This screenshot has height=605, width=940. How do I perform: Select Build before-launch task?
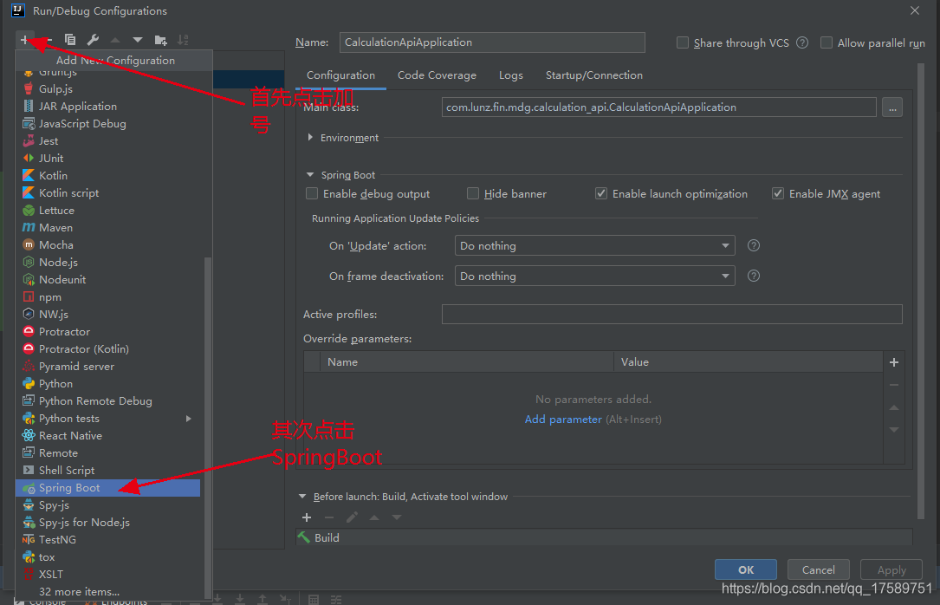(x=605, y=538)
